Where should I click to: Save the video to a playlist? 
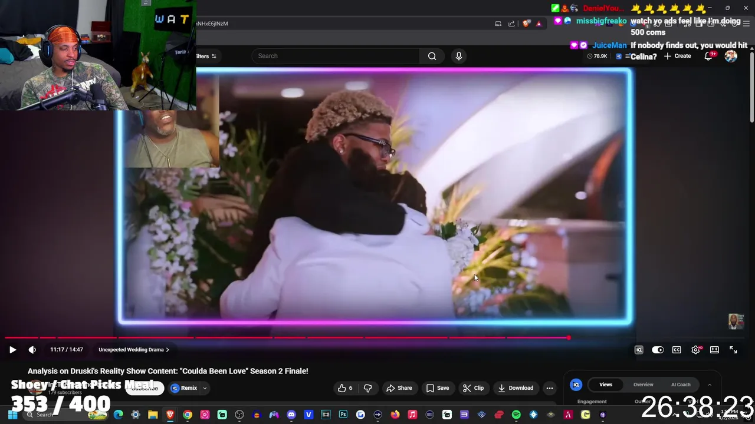(437, 388)
